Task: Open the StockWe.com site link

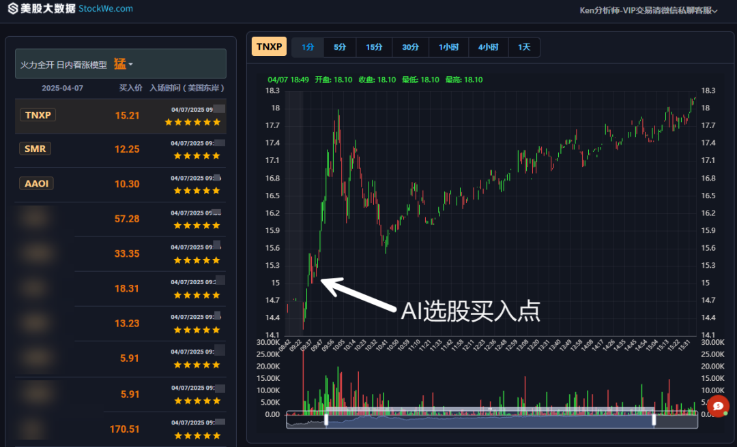Action: (106, 8)
